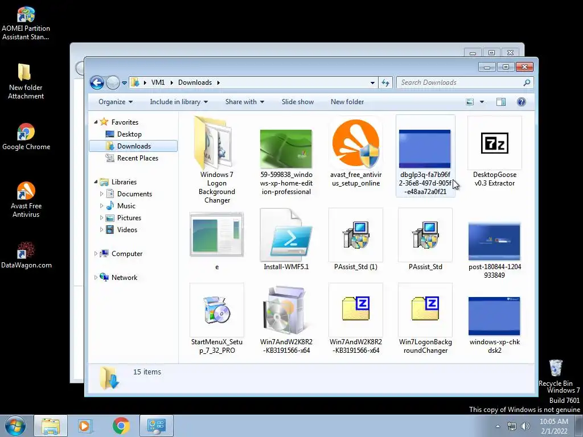Select the Win7LogonBackgroundChanger zip archive
Screen dimensions: 583x437
pyautogui.click(x=425, y=319)
